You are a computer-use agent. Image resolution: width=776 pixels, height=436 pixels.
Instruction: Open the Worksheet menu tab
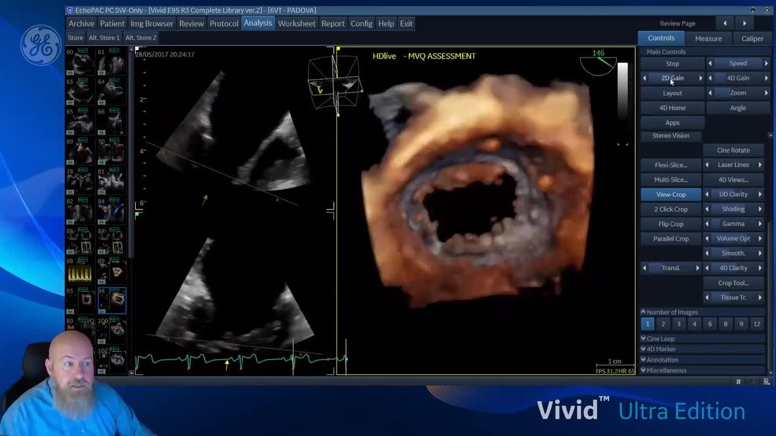point(296,24)
